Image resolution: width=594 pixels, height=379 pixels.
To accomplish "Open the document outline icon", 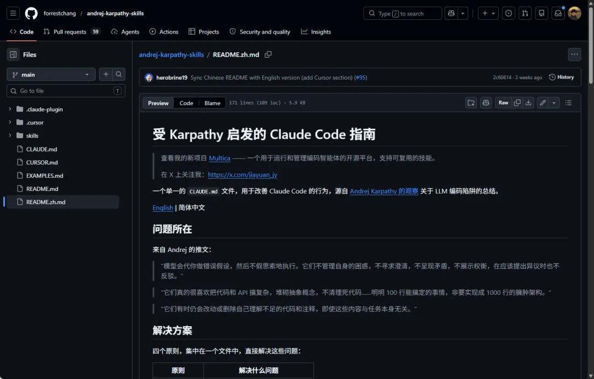I will tap(568, 103).
